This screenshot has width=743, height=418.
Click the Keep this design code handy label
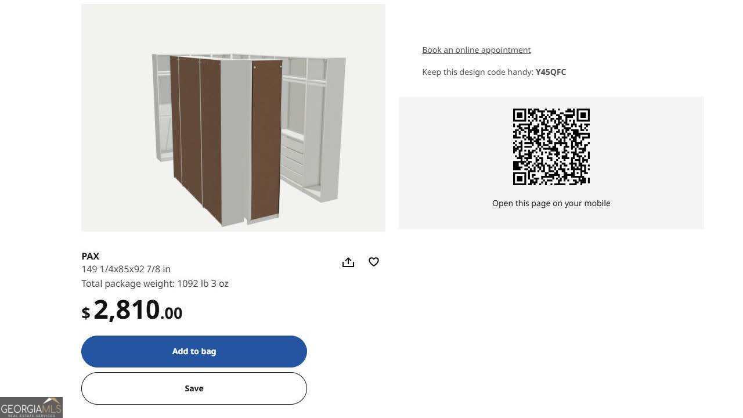click(x=478, y=72)
